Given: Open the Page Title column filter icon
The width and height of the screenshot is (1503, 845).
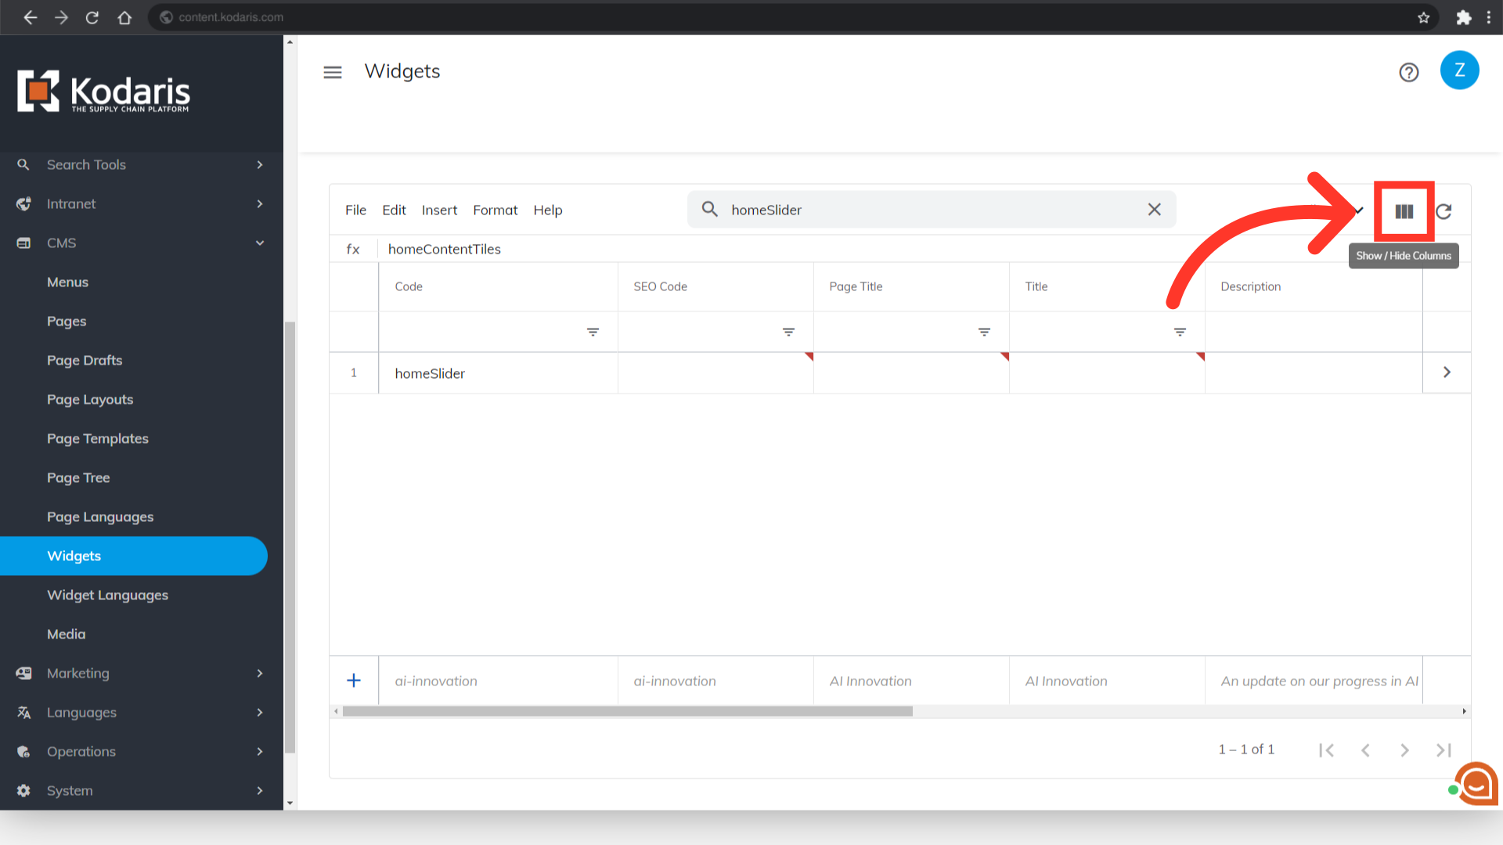Looking at the screenshot, I should click(984, 333).
